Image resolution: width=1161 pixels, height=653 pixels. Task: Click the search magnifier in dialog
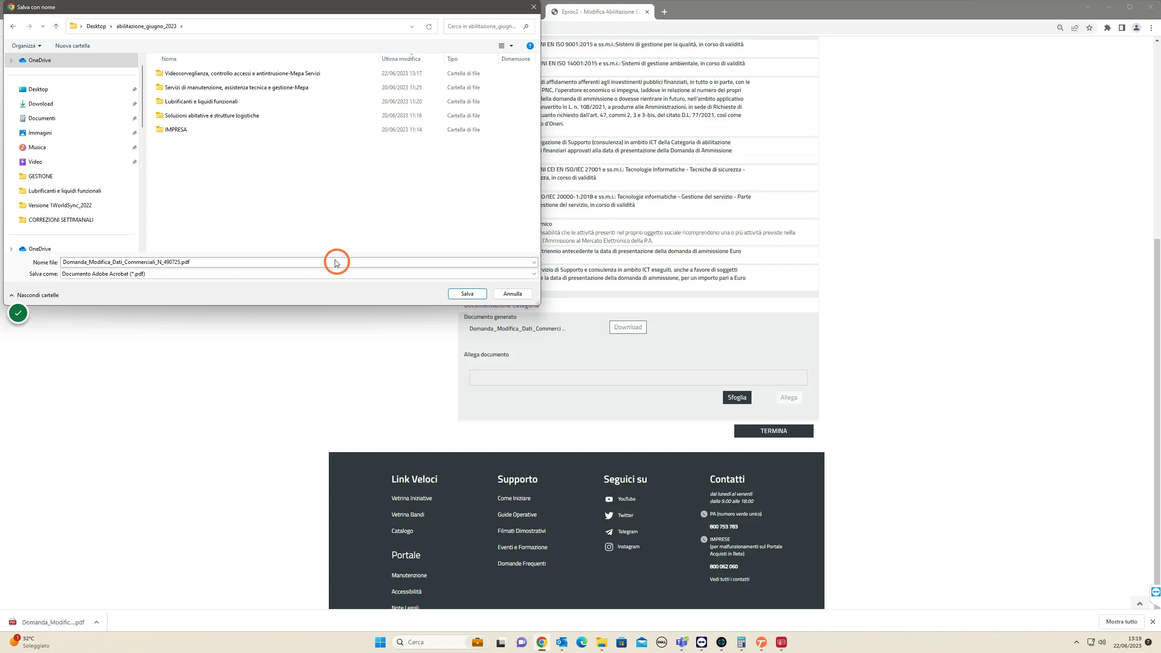click(526, 26)
